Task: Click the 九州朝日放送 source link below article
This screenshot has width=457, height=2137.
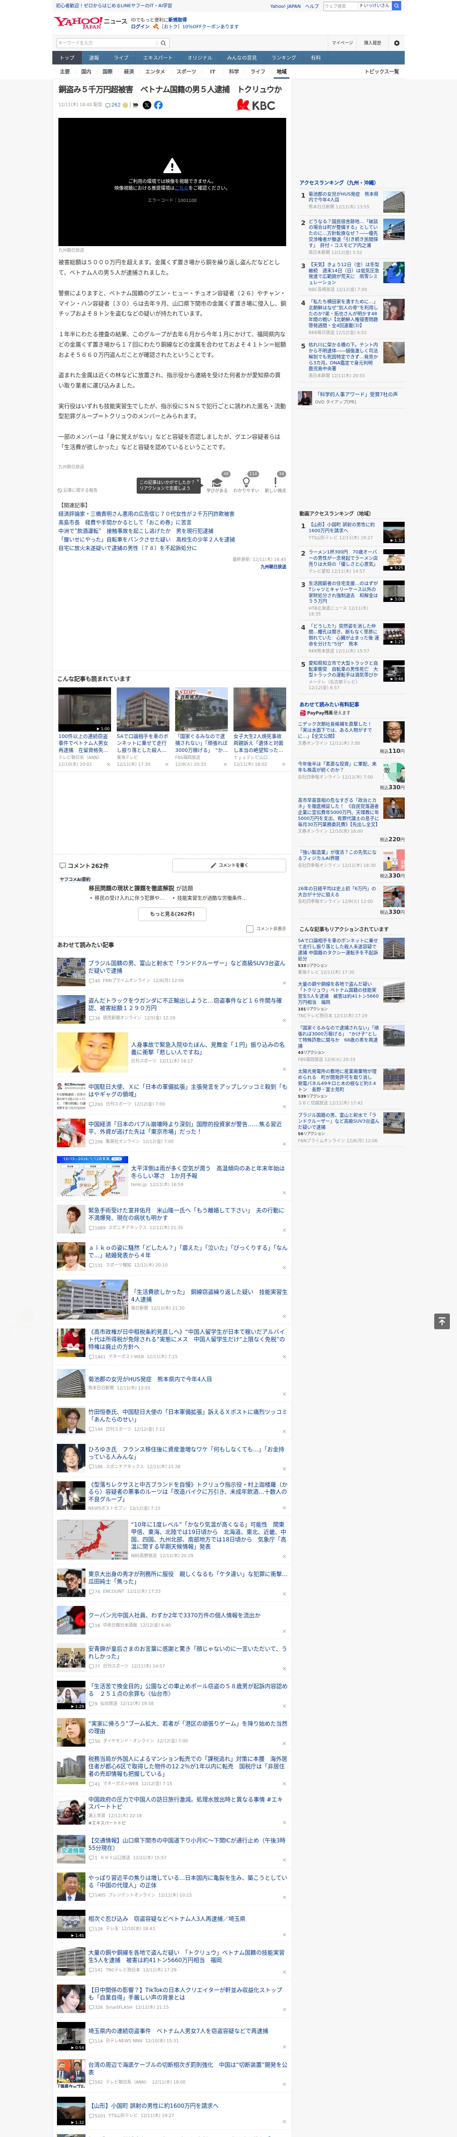Action: click(x=273, y=567)
